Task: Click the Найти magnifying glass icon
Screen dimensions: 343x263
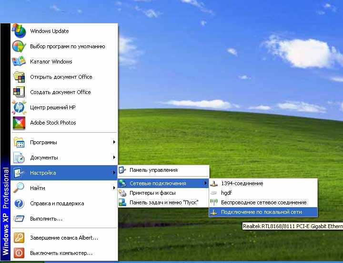Action: [19, 188]
